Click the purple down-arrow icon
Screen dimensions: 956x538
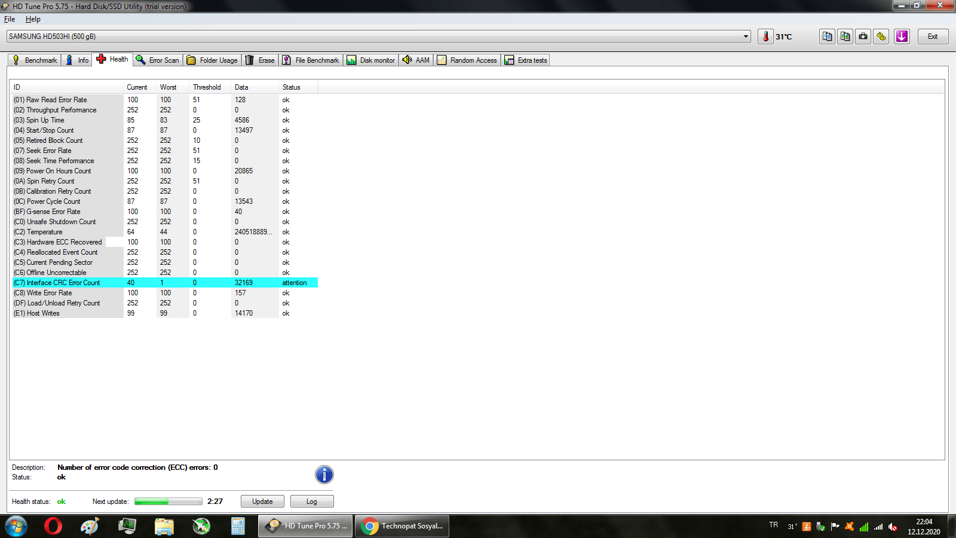[x=902, y=36]
